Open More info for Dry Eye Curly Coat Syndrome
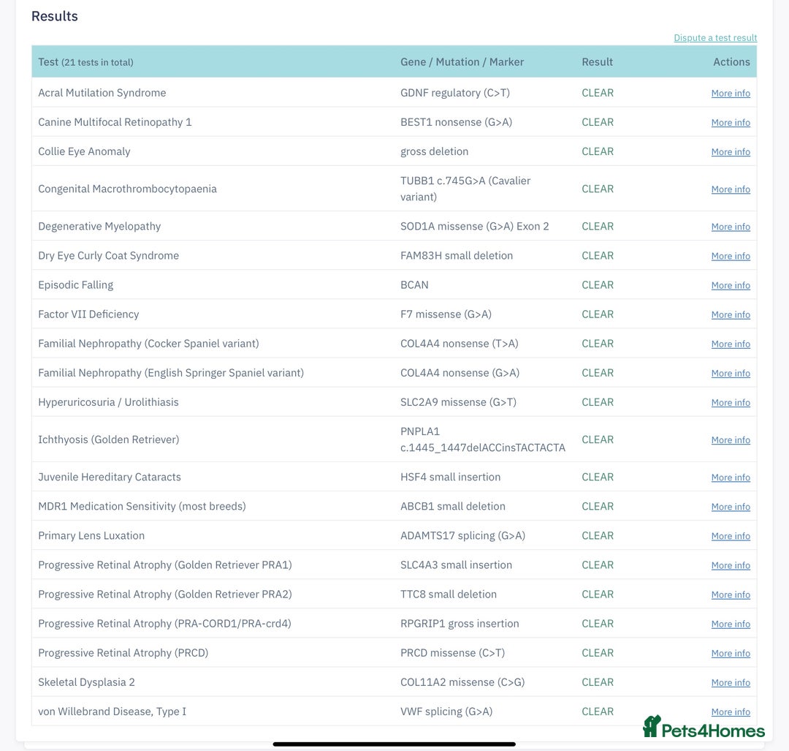Viewport: 789px width, 751px height. click(731, 256)
